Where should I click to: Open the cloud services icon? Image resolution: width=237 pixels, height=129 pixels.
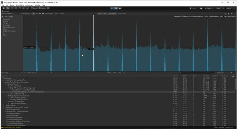(201, 8)
